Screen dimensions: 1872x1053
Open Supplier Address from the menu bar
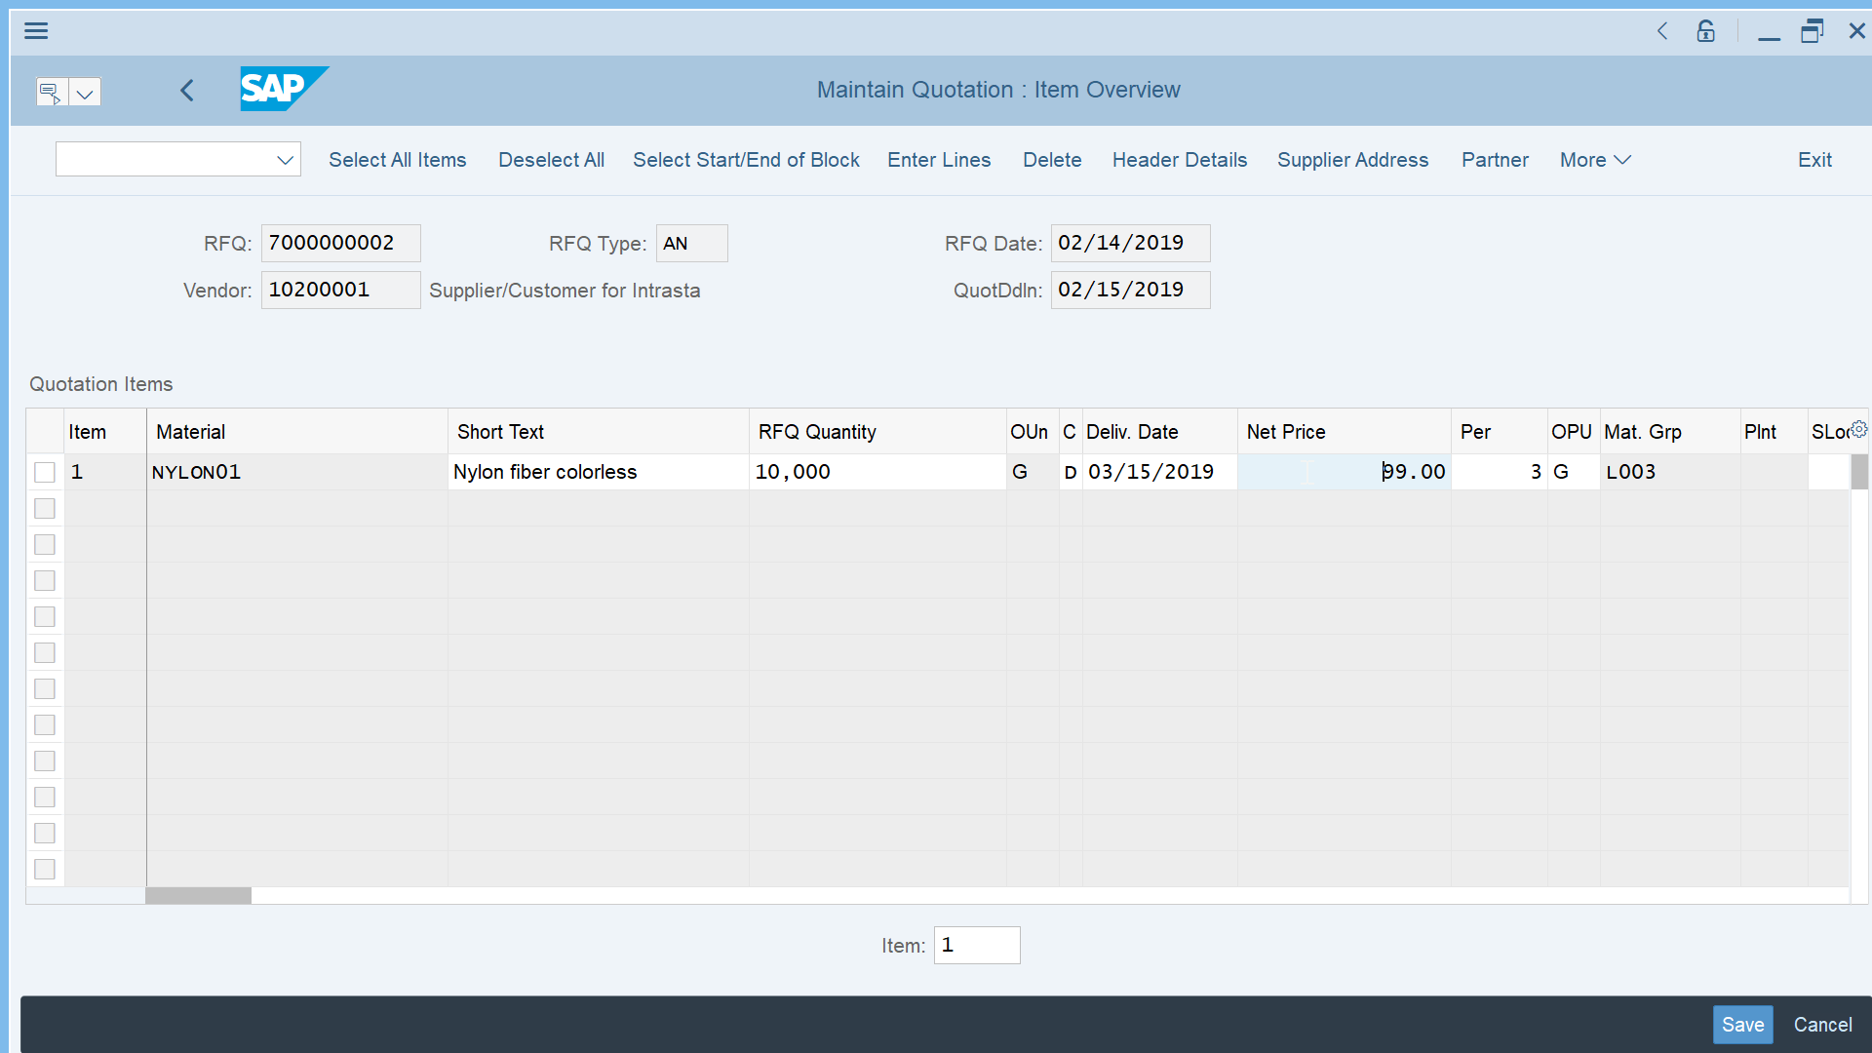[x=1352, y=160]
